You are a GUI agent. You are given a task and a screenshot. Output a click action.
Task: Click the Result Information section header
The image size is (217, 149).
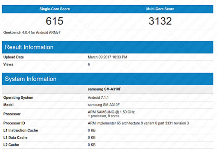click(x=107, y=47)
